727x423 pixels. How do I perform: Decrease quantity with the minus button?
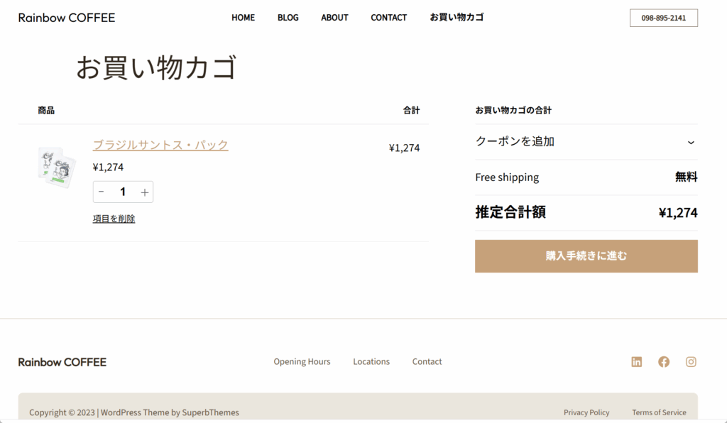(102, 192)
